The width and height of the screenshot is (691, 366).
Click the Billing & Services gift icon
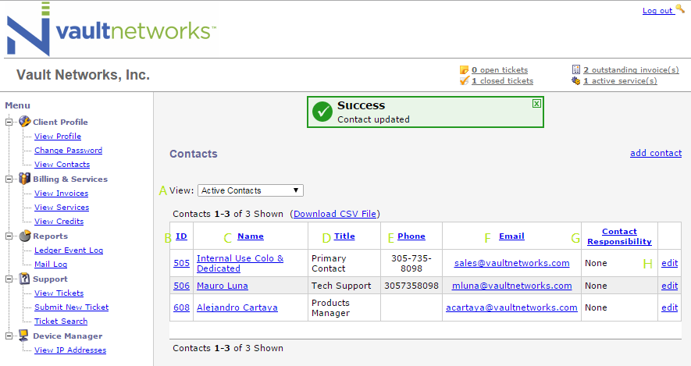click(25, 179)
